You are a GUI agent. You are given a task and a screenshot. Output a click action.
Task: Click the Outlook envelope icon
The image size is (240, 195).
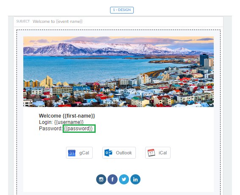108,153
